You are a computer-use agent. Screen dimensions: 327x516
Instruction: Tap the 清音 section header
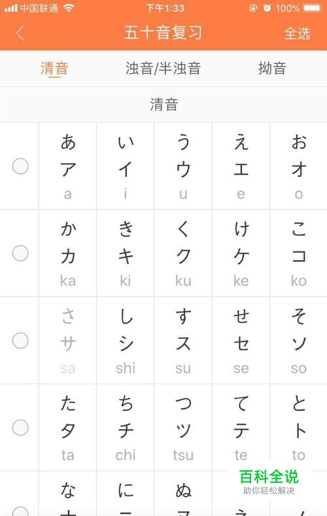163,105
